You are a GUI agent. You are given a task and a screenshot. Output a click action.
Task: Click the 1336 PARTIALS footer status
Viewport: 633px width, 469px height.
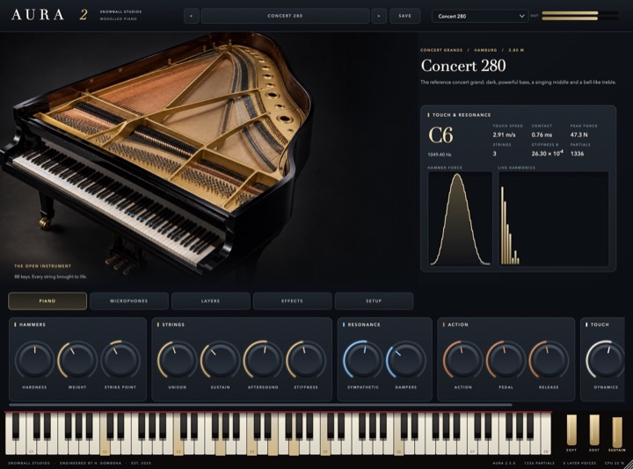coord(539,464)
